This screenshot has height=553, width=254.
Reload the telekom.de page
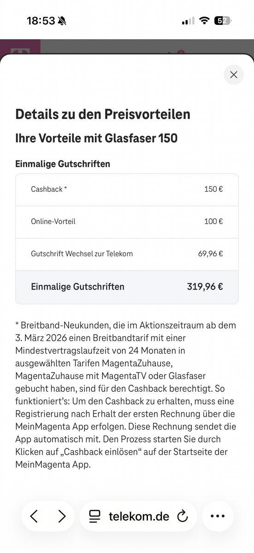(183, 516)
